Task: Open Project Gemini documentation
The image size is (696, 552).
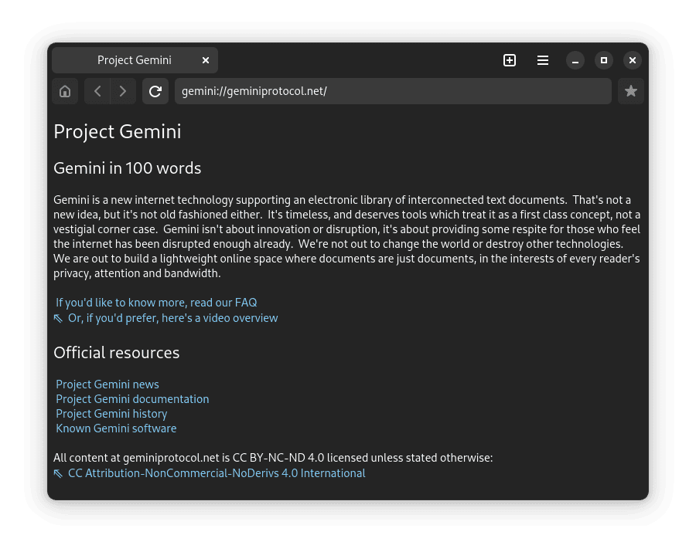Action: pyautogui.click(x=132, y=398)
